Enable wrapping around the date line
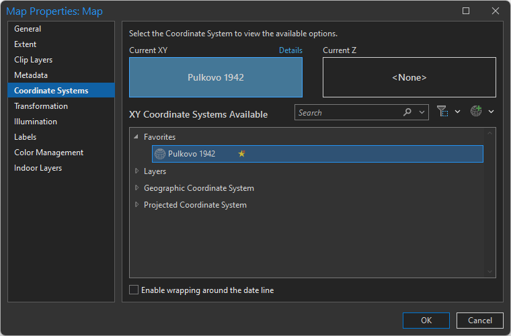The height and width of the screenshot is (336, 511). click(134, 290)
